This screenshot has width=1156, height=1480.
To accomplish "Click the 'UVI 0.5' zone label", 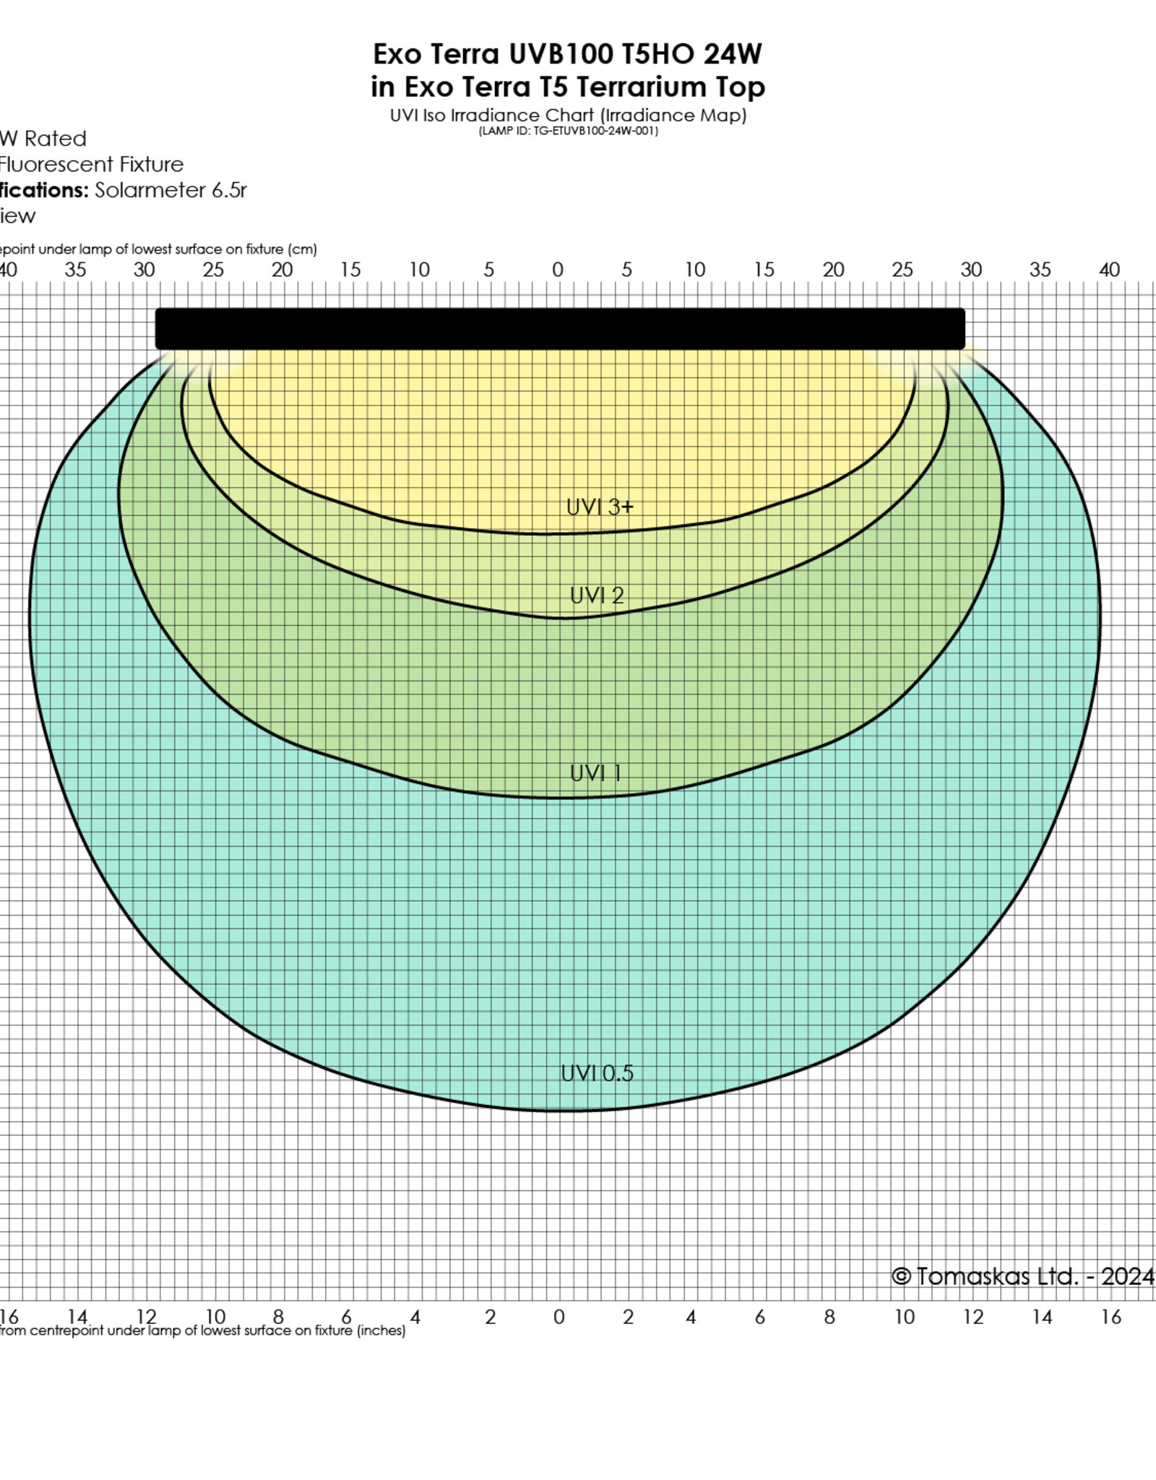I will [x=597, y=1073].
